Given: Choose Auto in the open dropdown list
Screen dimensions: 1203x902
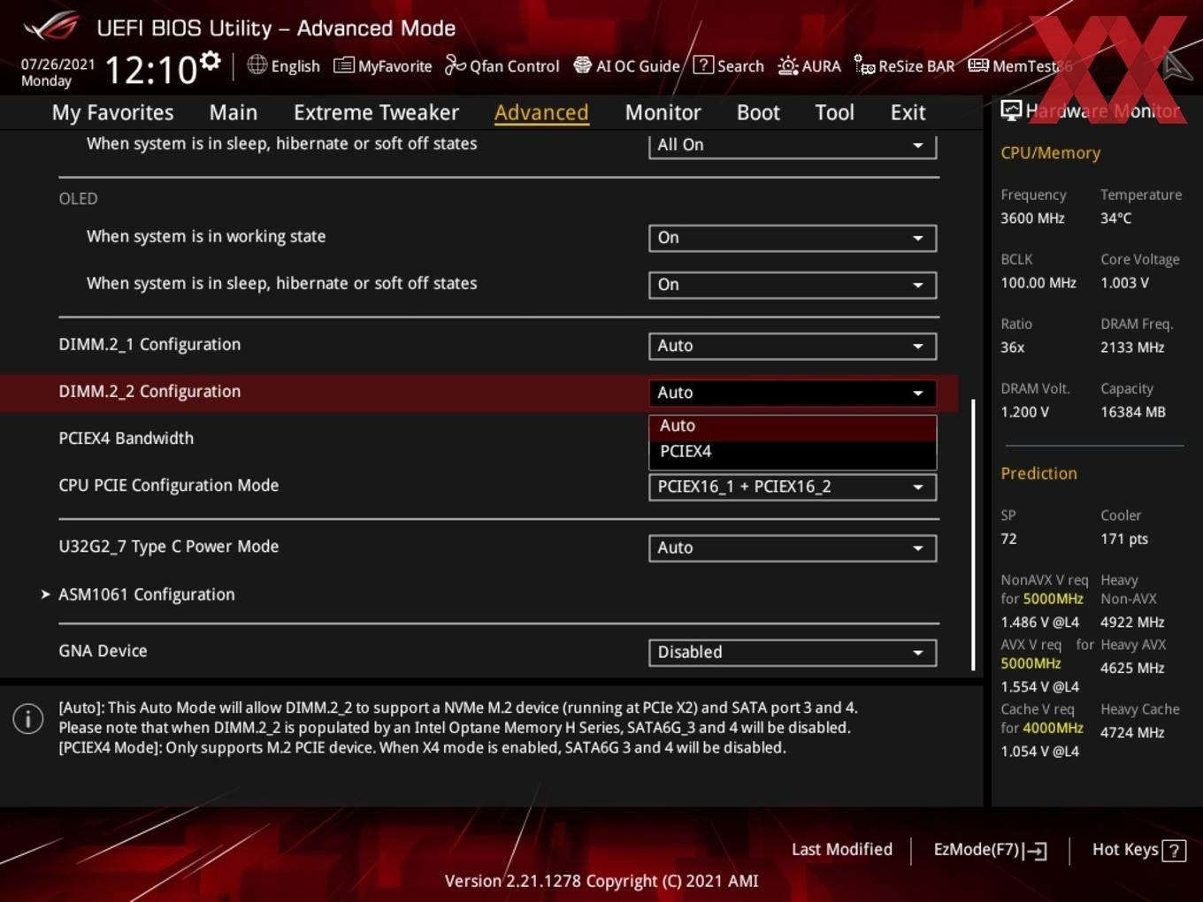Looking at the screenshot, I should tap(793, 426).
